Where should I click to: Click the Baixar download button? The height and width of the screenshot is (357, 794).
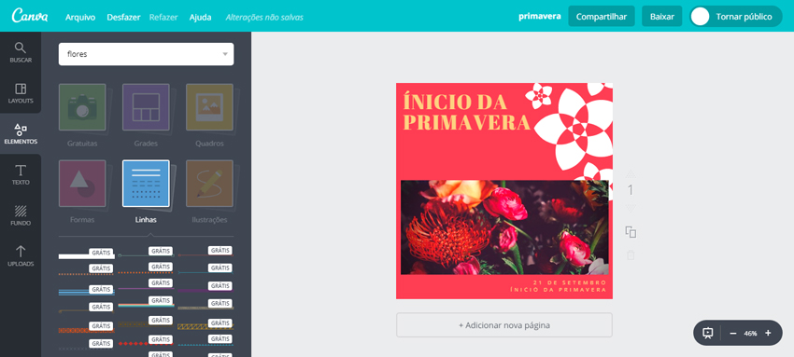click(662, 16)
